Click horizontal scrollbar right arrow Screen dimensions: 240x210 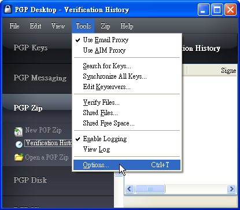[x=231, y=189]
